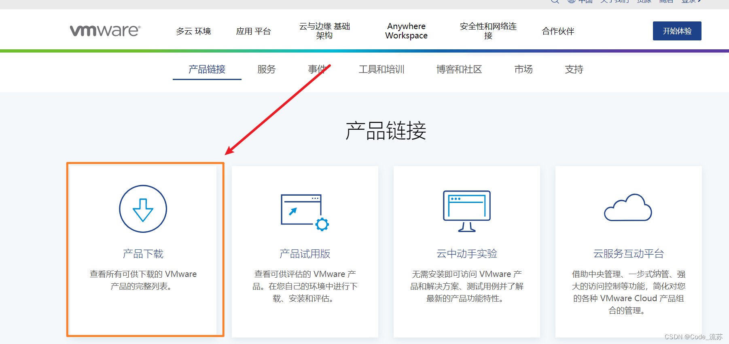729x344 pixels.
Task: Switch to the 服务 tab
Action: 266,69
